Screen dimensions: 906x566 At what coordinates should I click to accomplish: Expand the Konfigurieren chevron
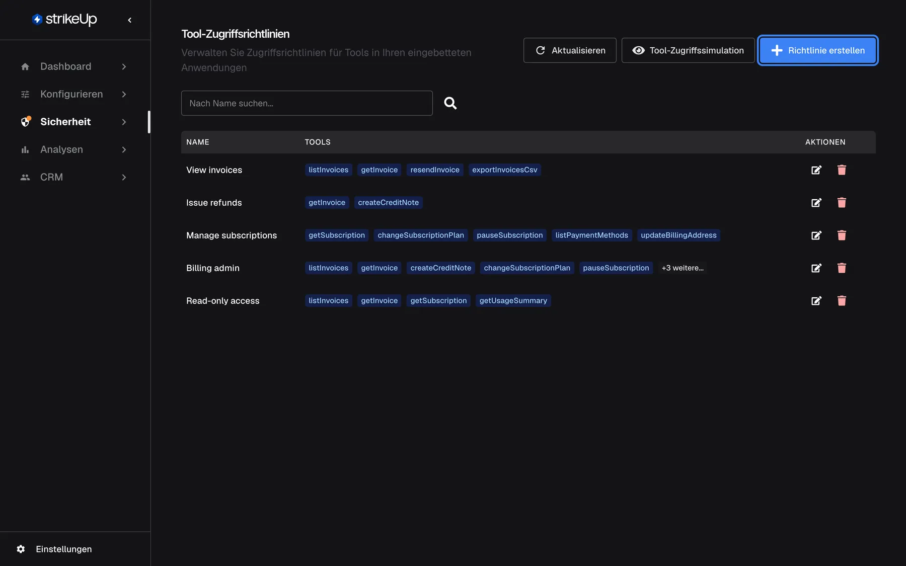124,94
